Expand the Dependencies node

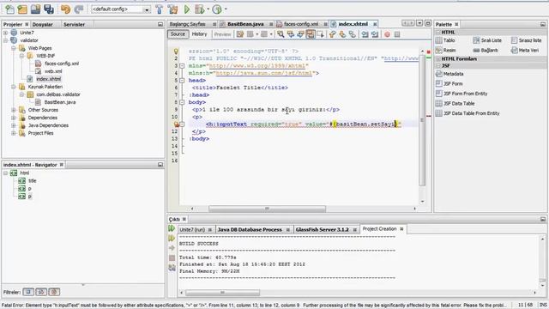14,118
